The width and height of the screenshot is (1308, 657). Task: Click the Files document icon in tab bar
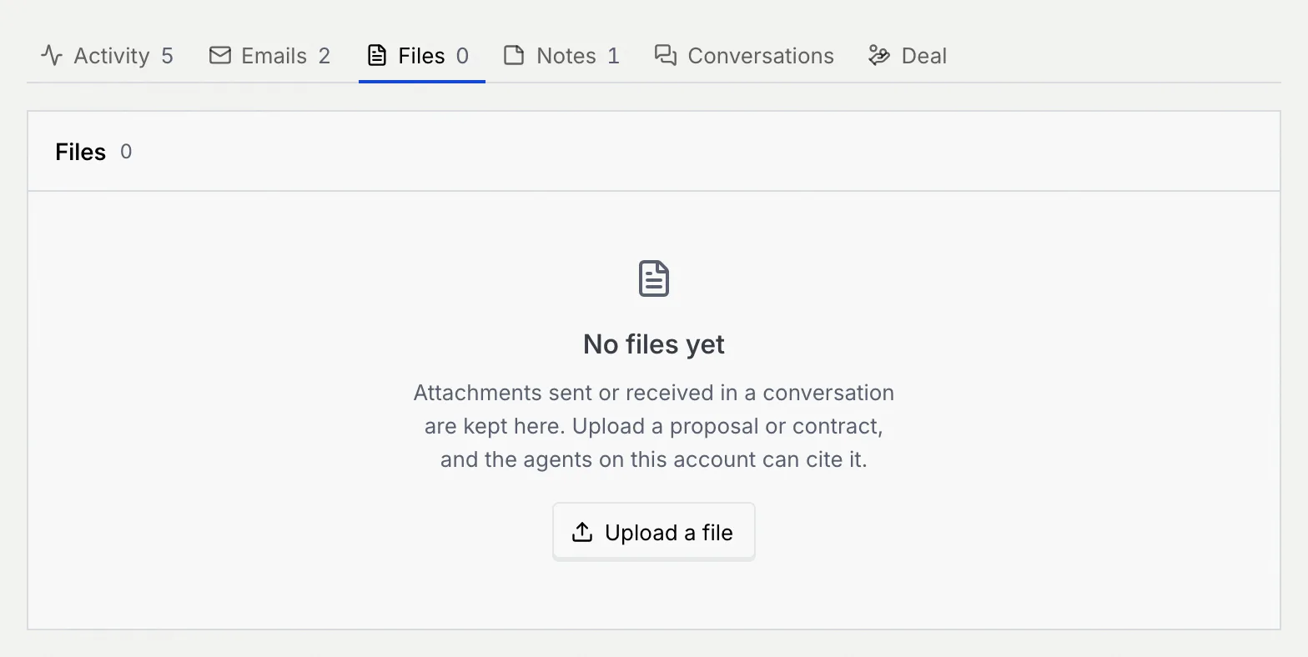pyautogui.click(x=377, y=56)
